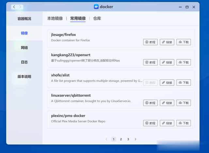This screenshot has height=153, width=209.
Task: Click 'Official Plex Media Server Docker Repo' text
Action: (x=78, y=121)
